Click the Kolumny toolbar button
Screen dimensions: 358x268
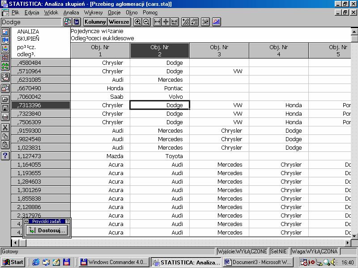95,22
